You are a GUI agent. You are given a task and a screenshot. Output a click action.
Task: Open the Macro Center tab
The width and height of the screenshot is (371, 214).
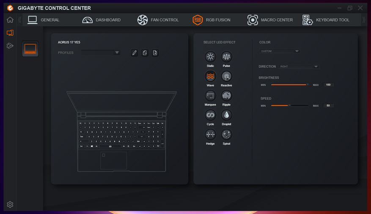pyautogui.click(x=270, y=20)
